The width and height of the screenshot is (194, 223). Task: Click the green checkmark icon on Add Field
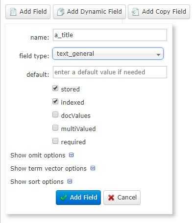[64, 198]
